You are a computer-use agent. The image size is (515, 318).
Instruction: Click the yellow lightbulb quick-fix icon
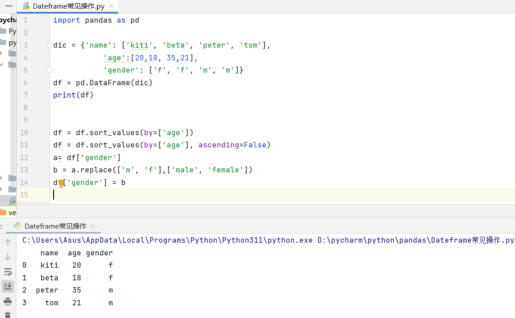(x=61, y=183)
